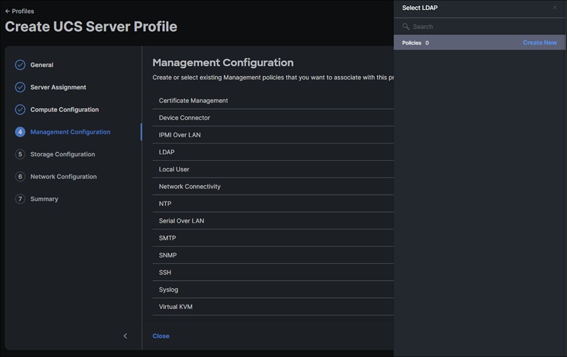Click the step 4 number badge
Viewport: 567px width, 357px height.
pyautogui.click(x=20, y=132)
